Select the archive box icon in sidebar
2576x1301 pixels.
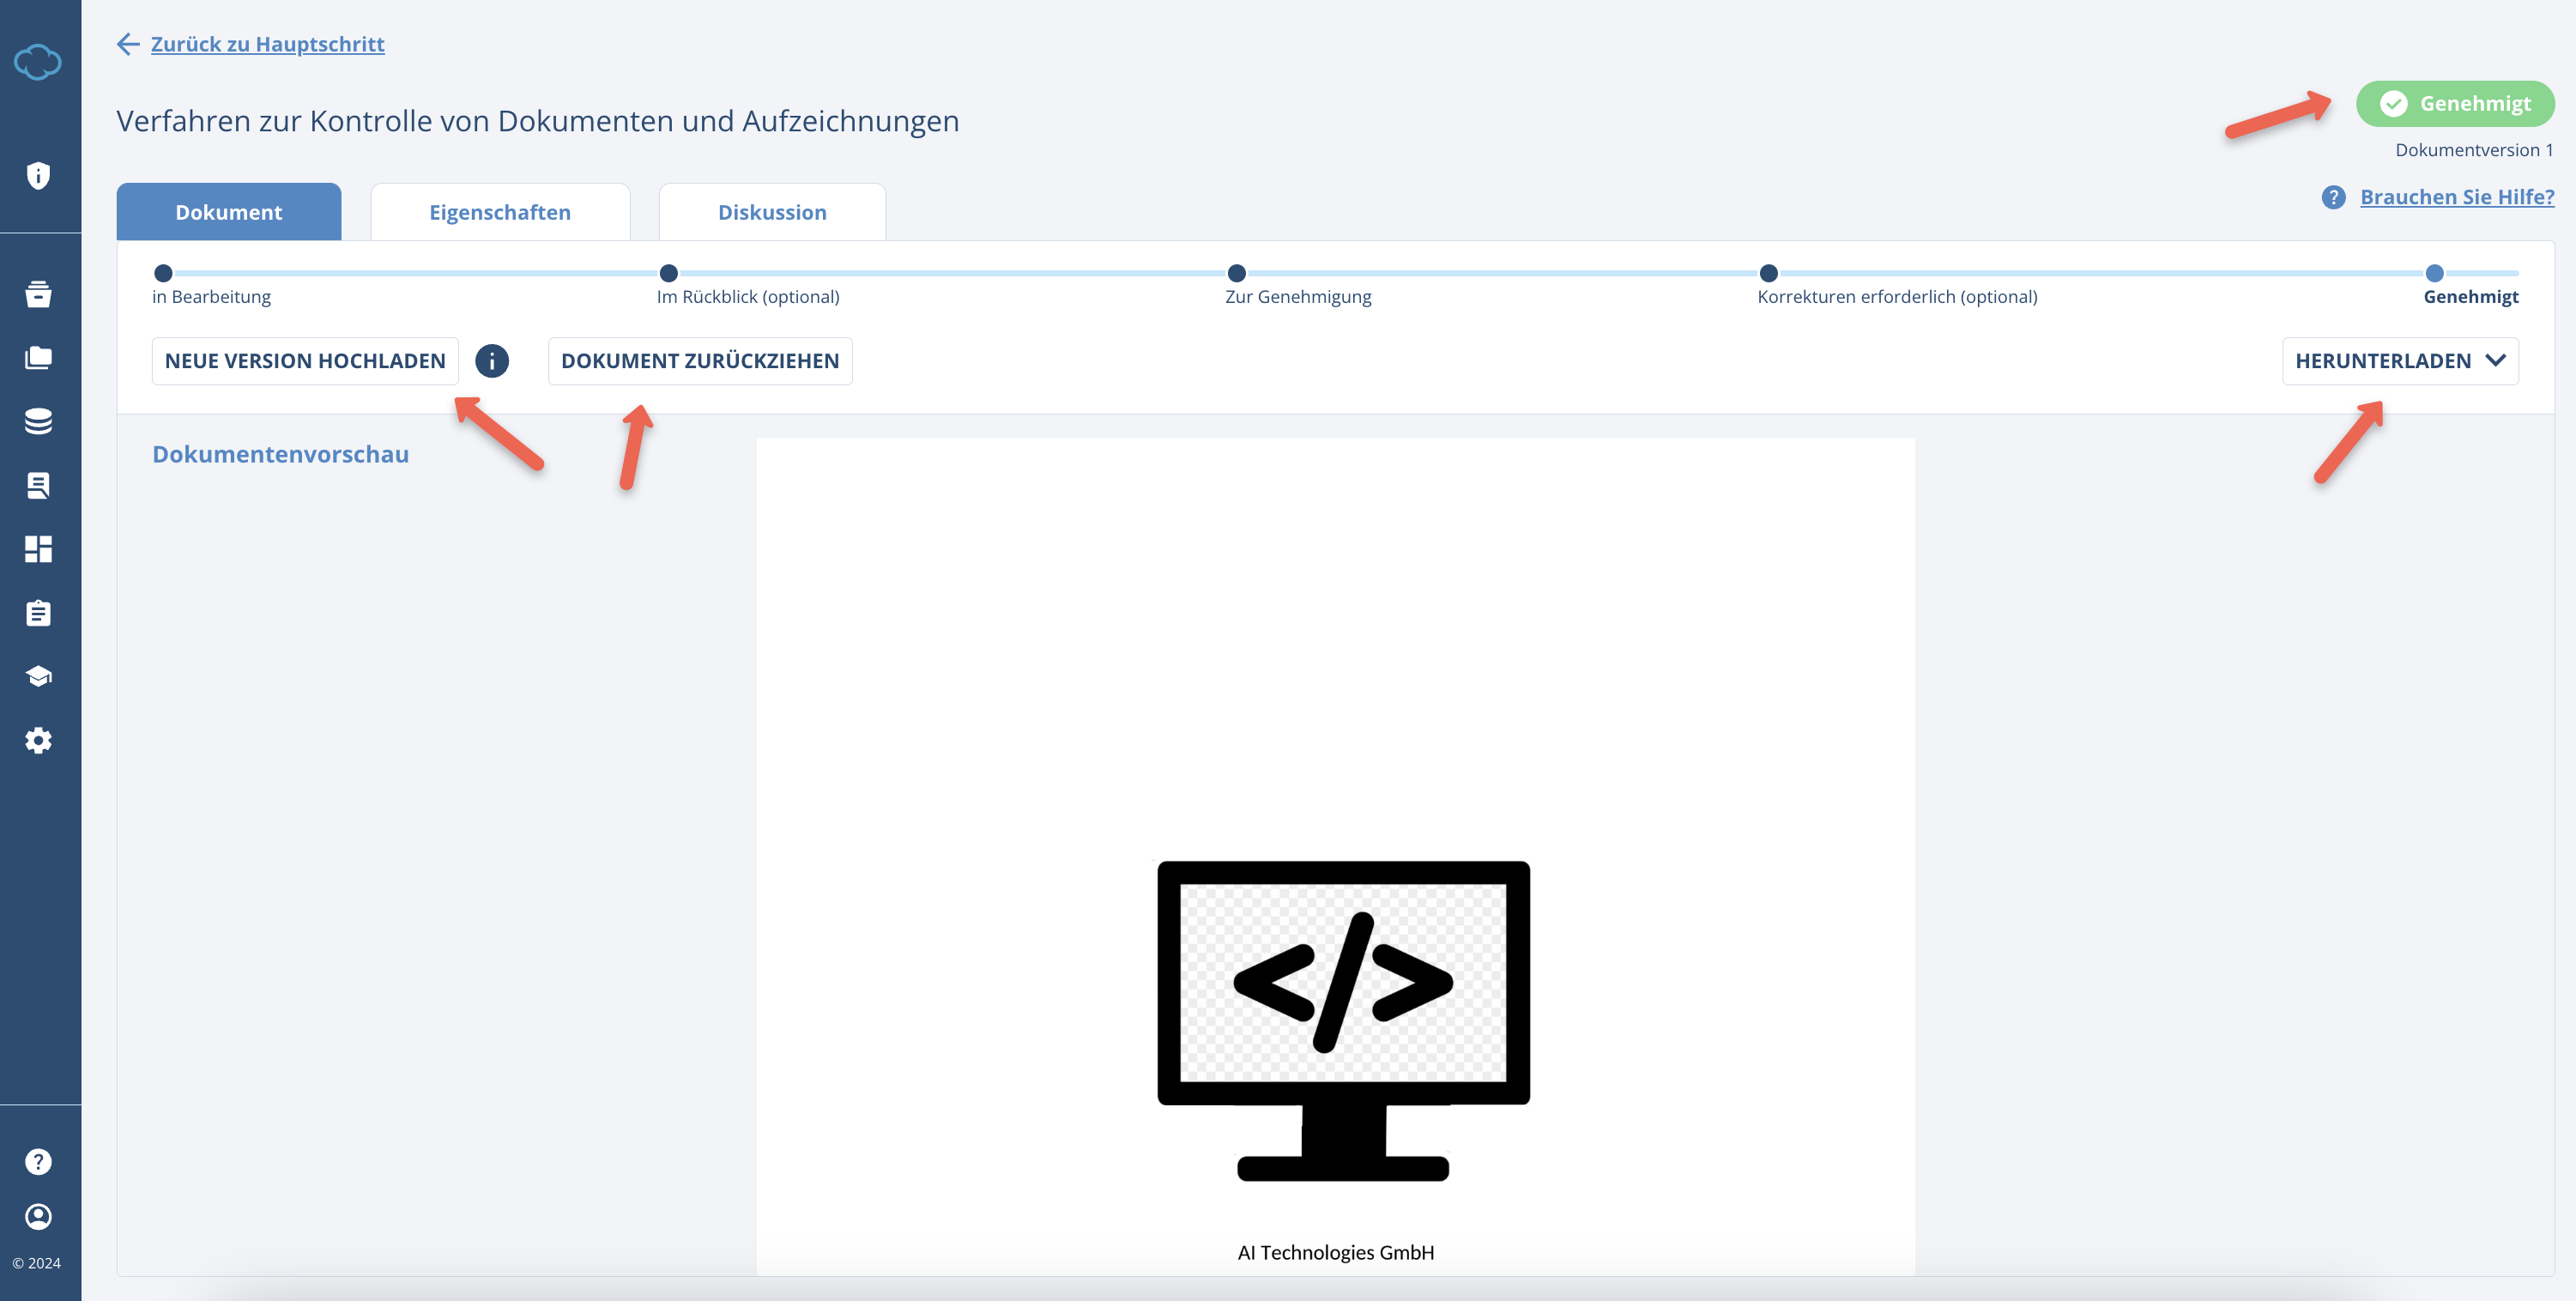click(x=39, y=294)
